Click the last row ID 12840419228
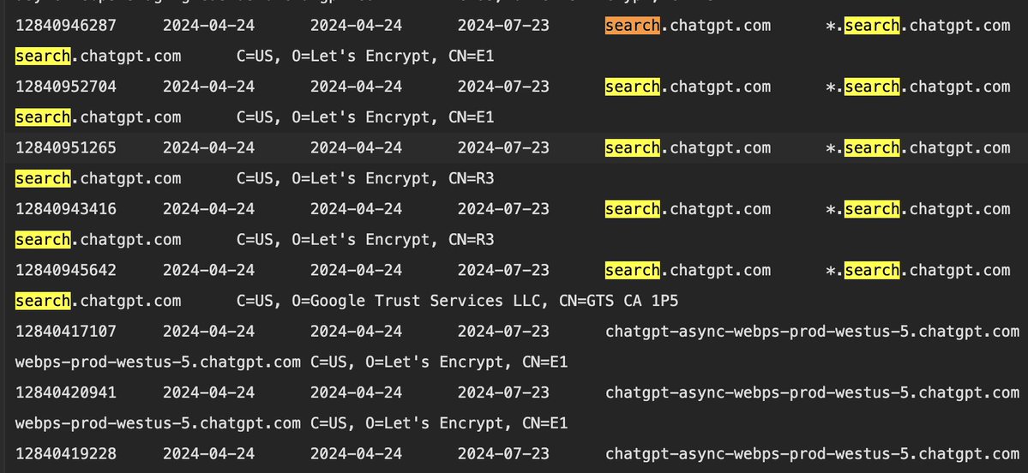 pyautogui.click(x=65, y=454)
